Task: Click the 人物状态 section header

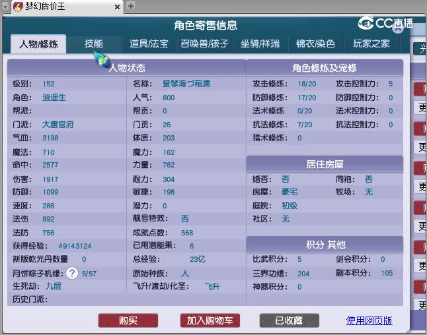Action: click(x=127, y=68)
